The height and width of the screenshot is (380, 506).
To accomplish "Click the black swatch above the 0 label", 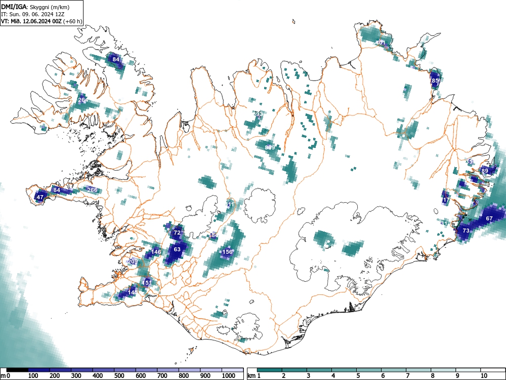I will pos(17,370).
